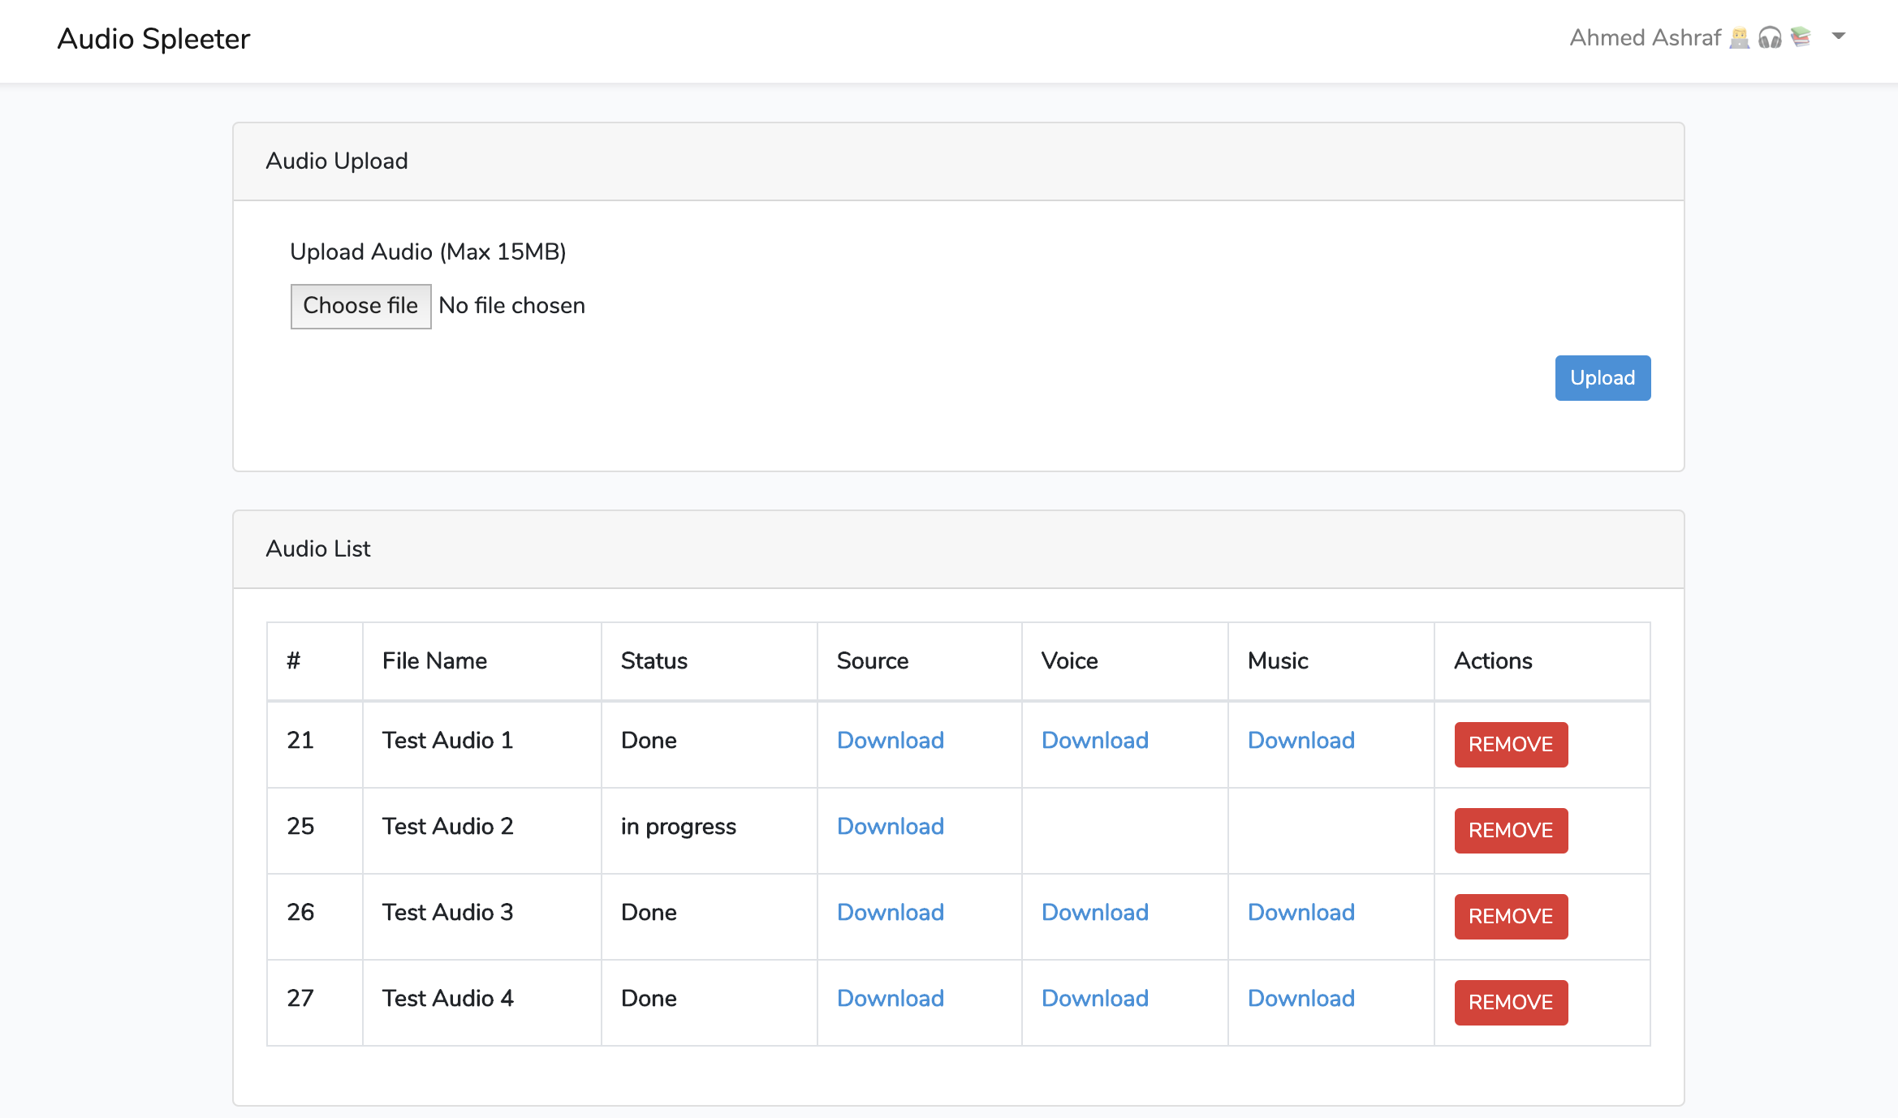Screen dimensions: 1898x1118
Task: Download voice track of Test Audio 1
Action: tap(1094, 740)
